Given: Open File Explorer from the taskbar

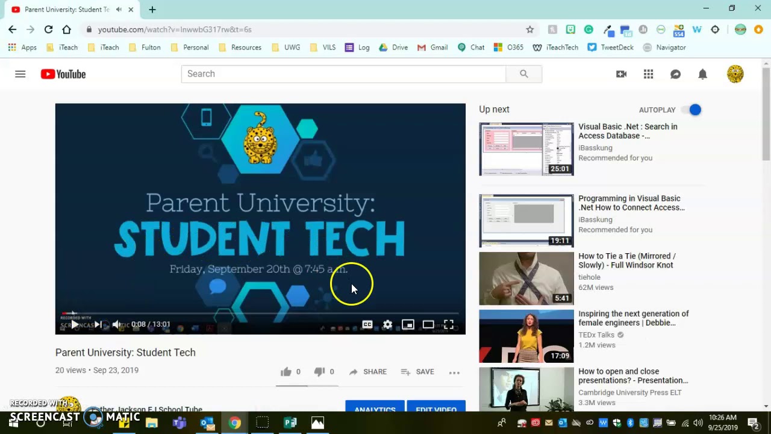Looking at the screenshot, I should [152, 423].
